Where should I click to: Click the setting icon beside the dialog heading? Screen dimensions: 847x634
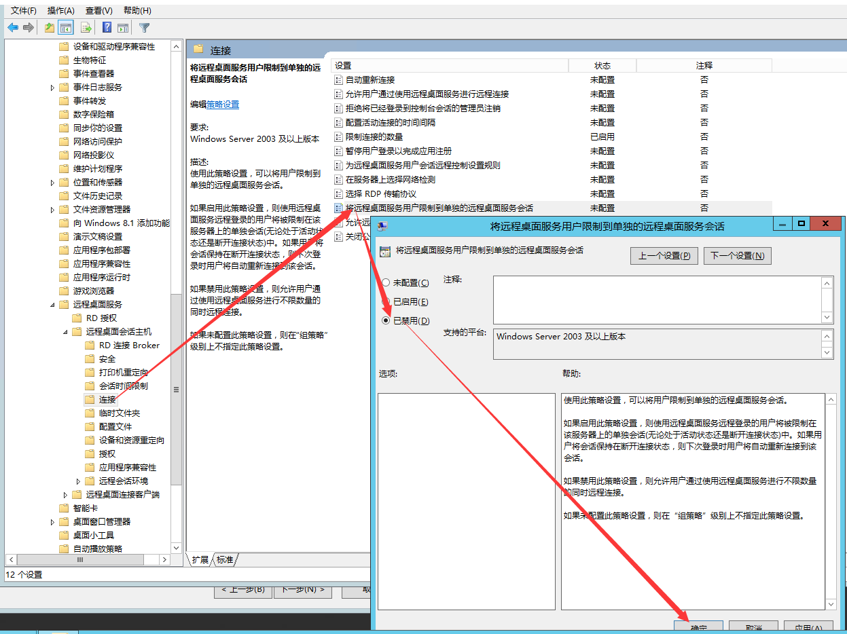pos(385,250)
